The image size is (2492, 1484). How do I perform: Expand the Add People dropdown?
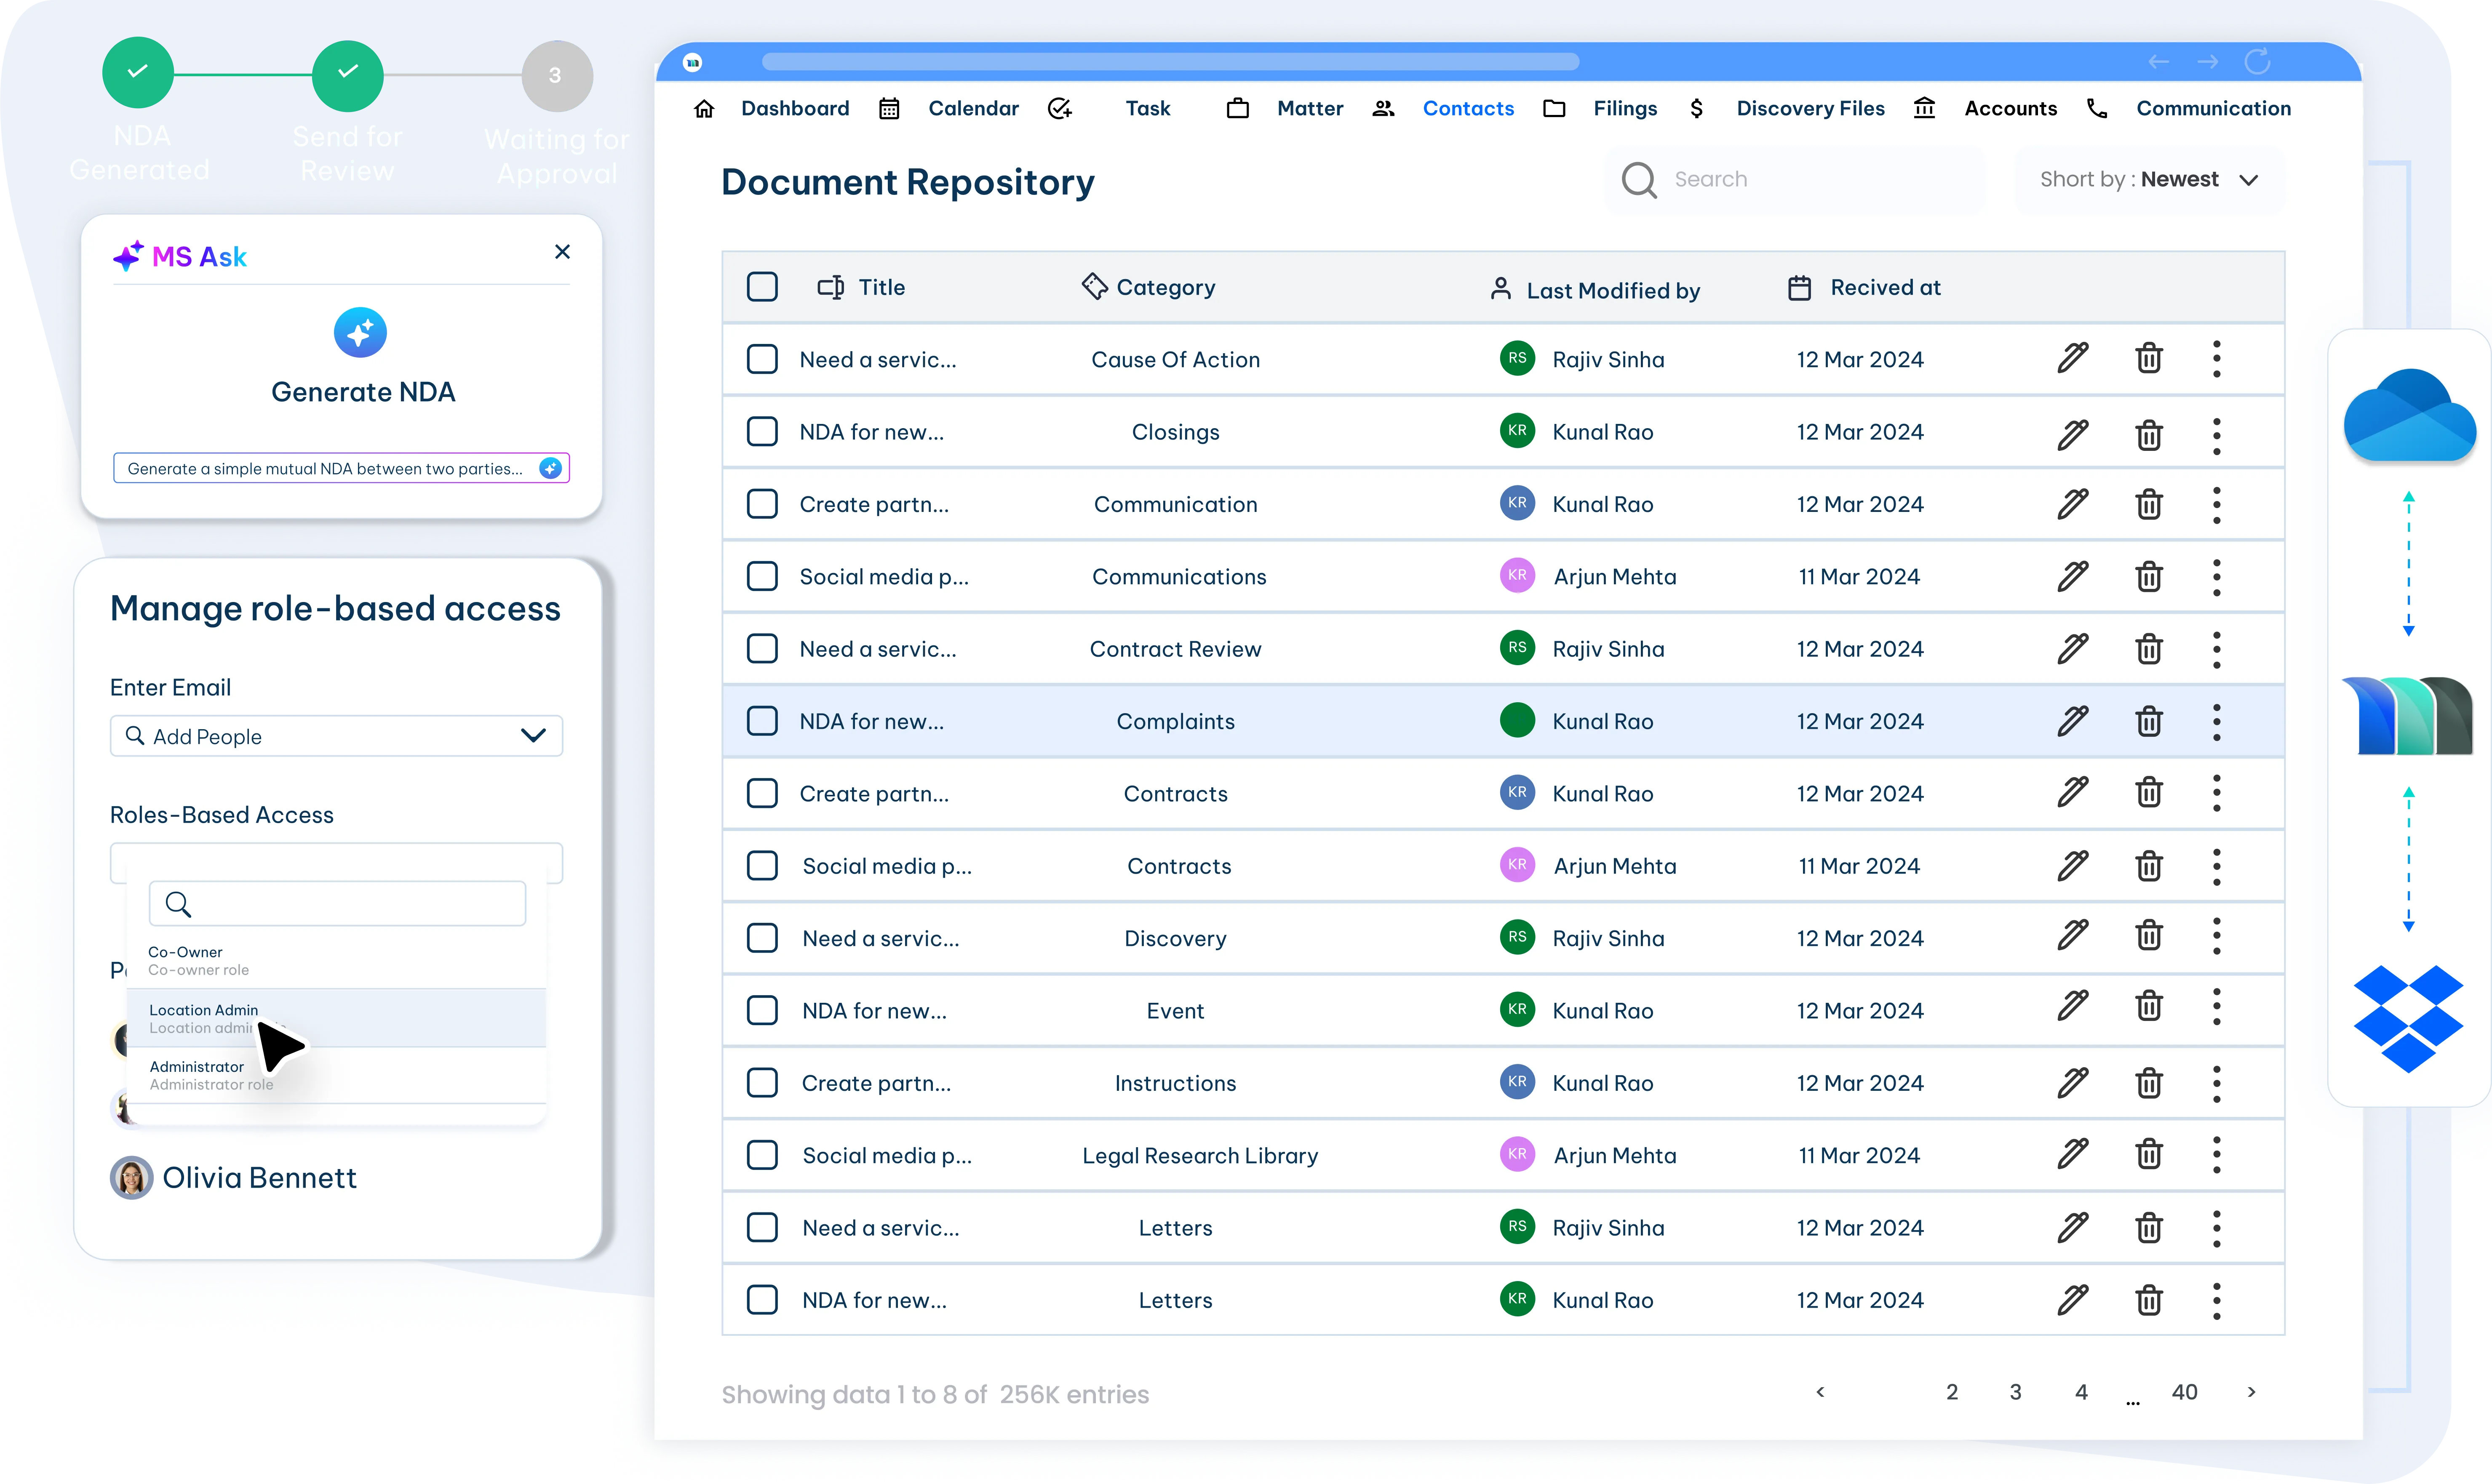pos(533,736)
